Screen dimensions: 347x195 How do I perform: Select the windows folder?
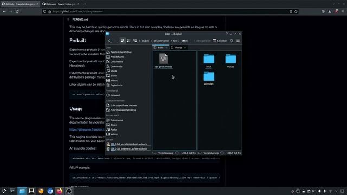coord(209,78)
